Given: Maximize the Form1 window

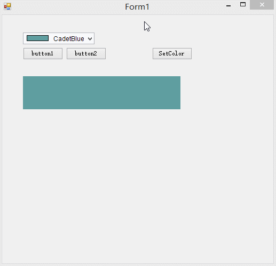Looking at the screenshot, I should point(243,4).
